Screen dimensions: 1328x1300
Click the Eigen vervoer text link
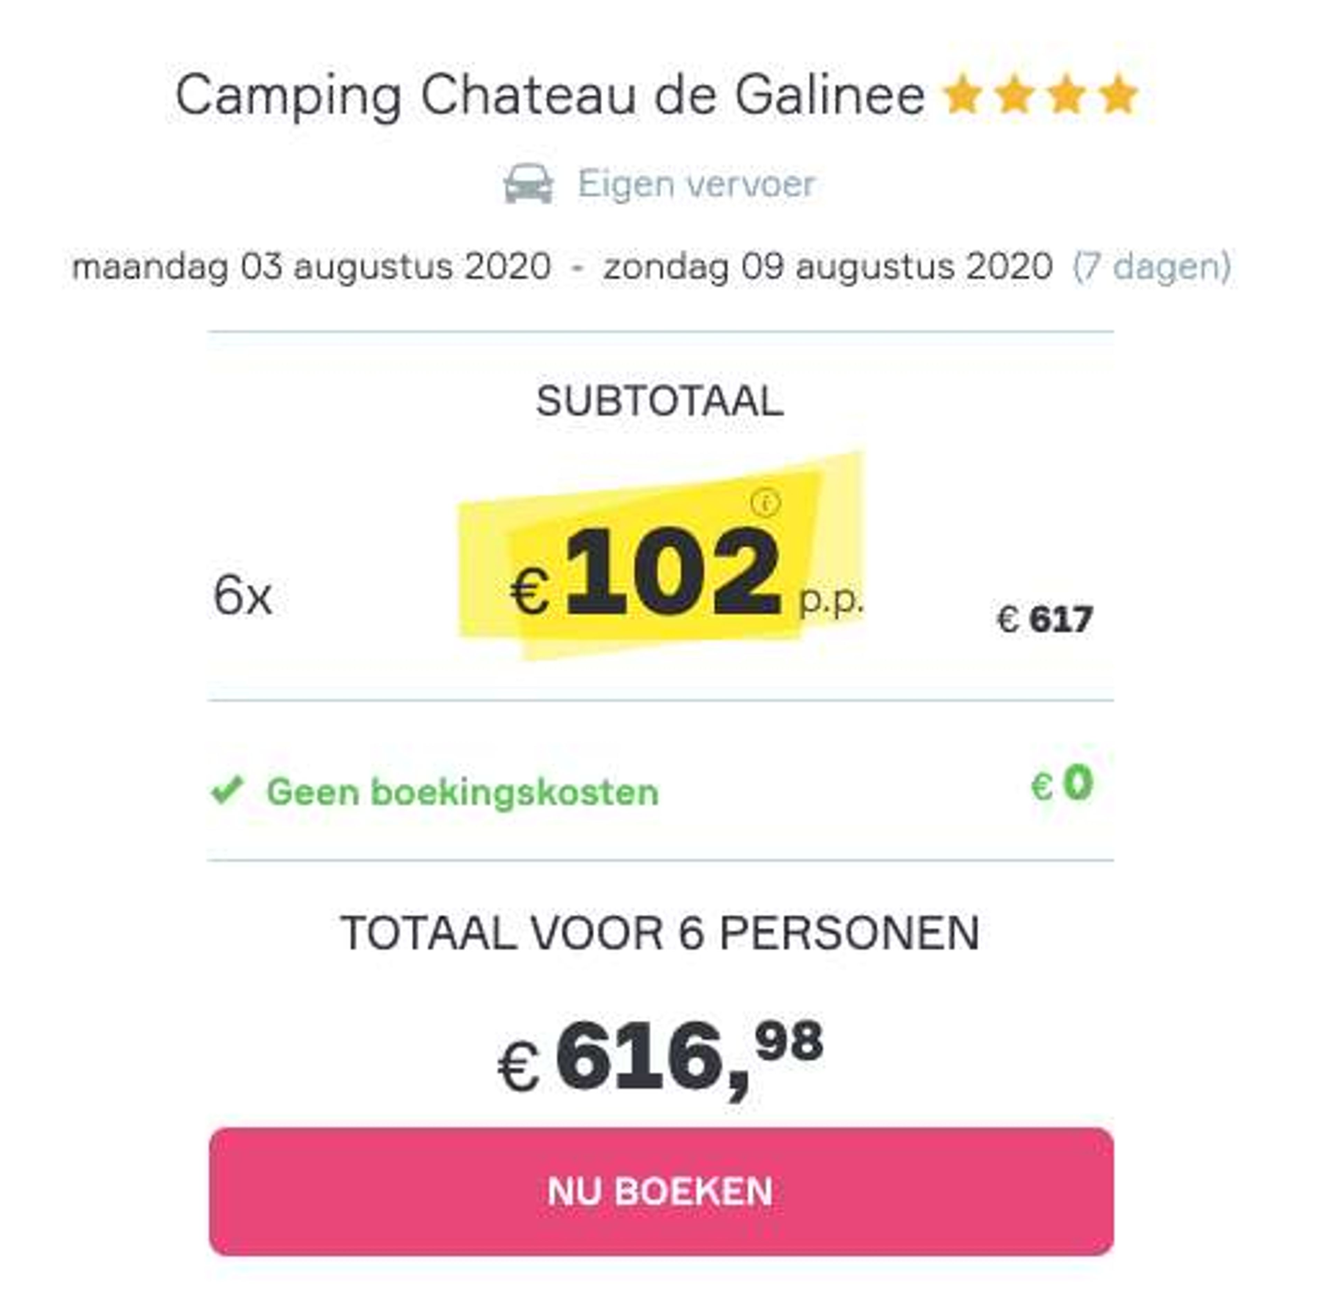point(697,184)
